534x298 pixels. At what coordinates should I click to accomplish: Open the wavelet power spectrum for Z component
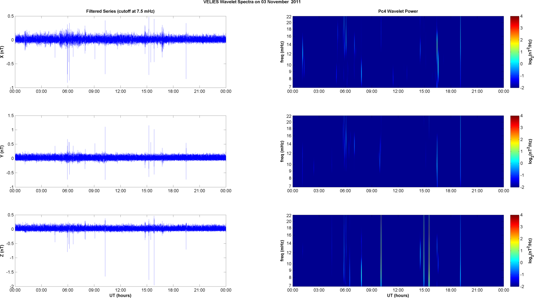click(x=398, y=251)
